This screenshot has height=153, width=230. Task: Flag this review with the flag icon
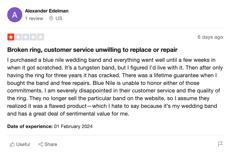220,144
